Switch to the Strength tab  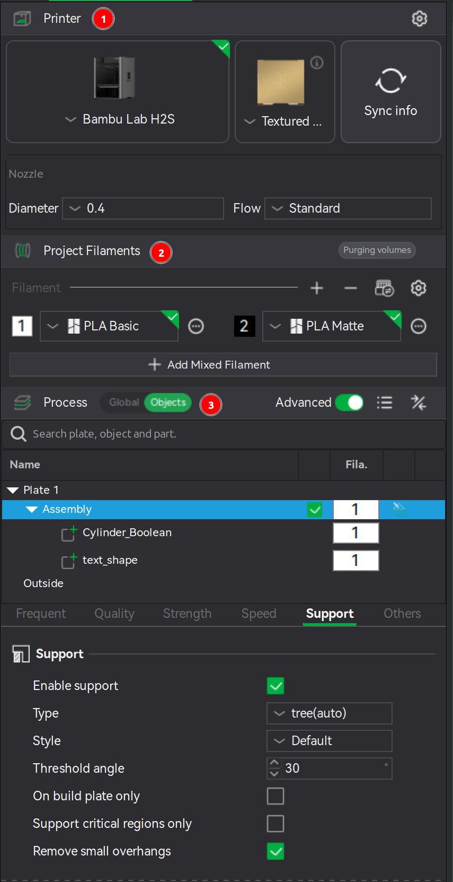pyautogui.click(x=187, y=614)
